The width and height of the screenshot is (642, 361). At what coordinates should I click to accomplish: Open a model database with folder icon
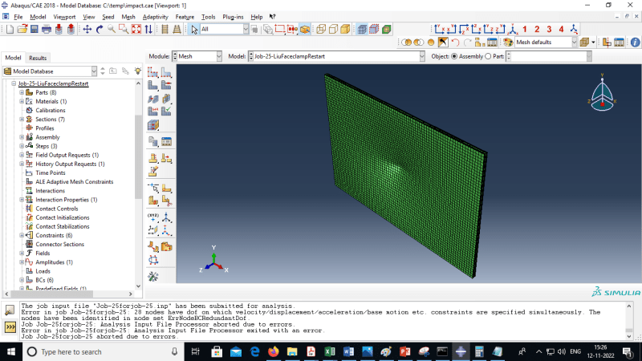click(22, 29)
